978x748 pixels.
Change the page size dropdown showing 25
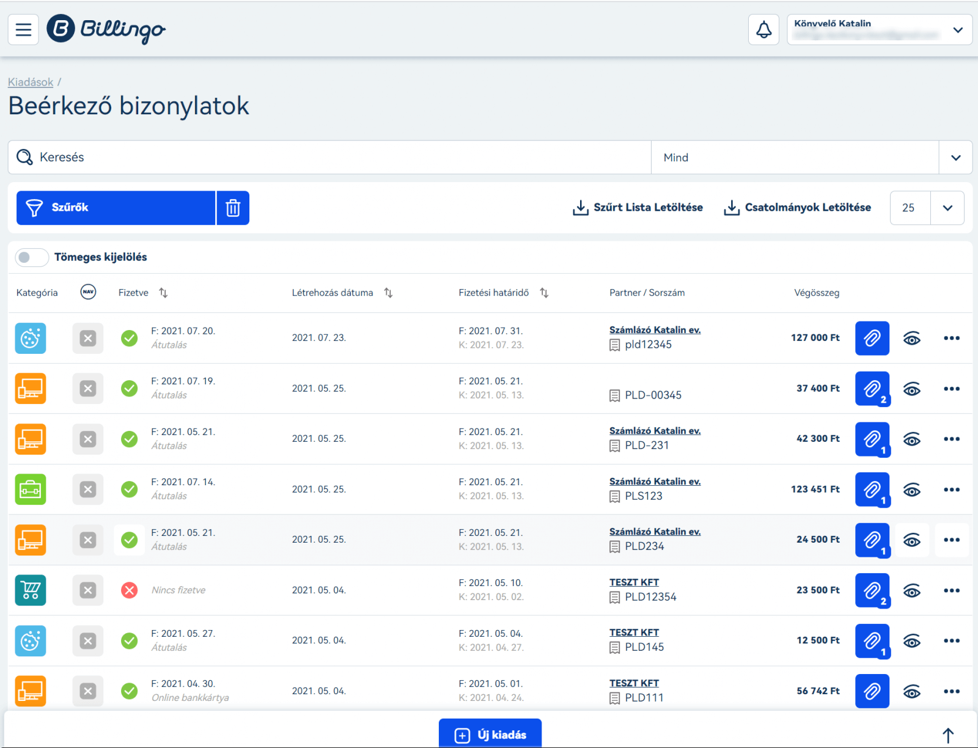coord(947,208)
